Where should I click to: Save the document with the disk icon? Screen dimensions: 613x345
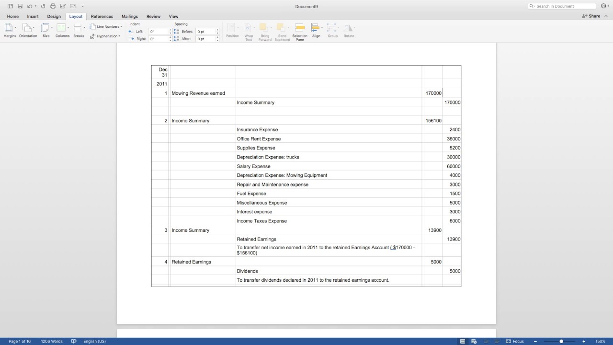[x=20, y=6]
